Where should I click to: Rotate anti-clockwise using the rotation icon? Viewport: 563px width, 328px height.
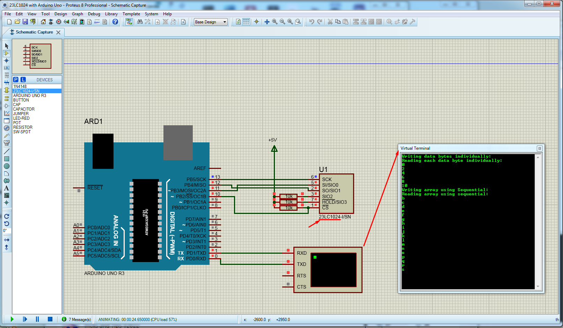[x=7, y=224]
